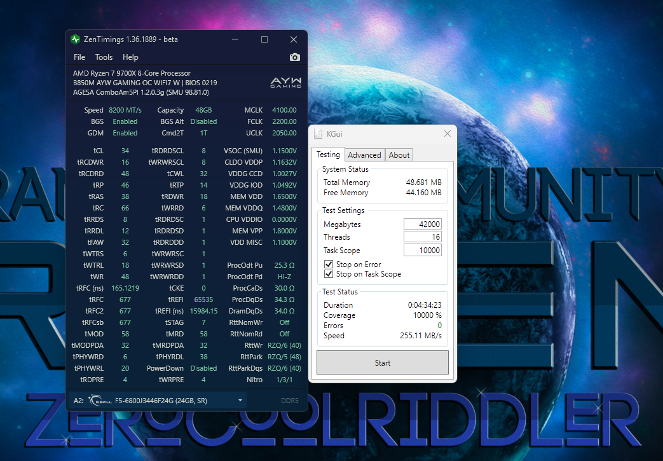
Task: Click the tPHYRDL value 38
Action: pyautogui.click(x=203, y=357)
